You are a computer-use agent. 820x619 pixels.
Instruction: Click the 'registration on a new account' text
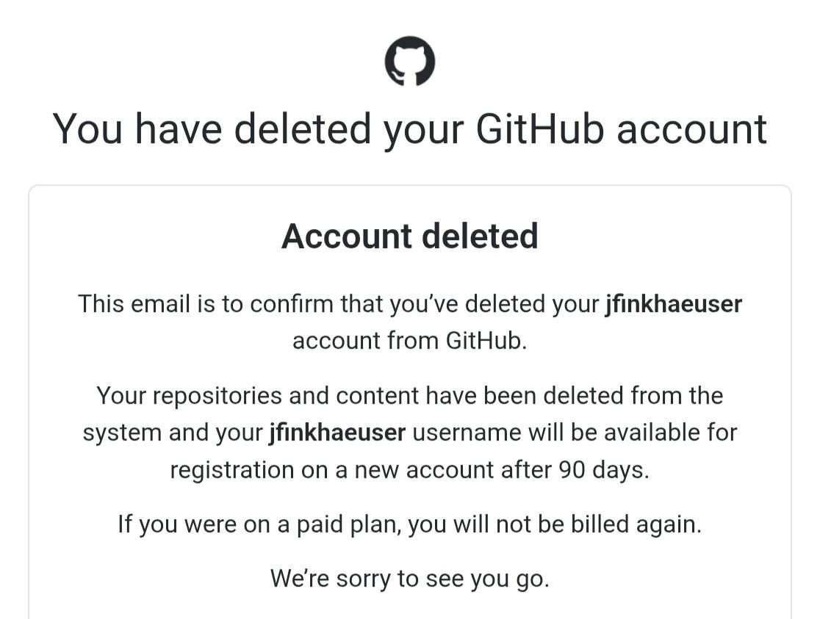(x=331, y=470)
